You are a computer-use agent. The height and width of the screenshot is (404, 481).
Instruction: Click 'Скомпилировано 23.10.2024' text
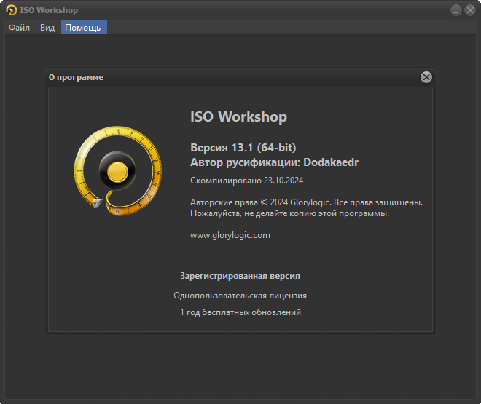246,181
